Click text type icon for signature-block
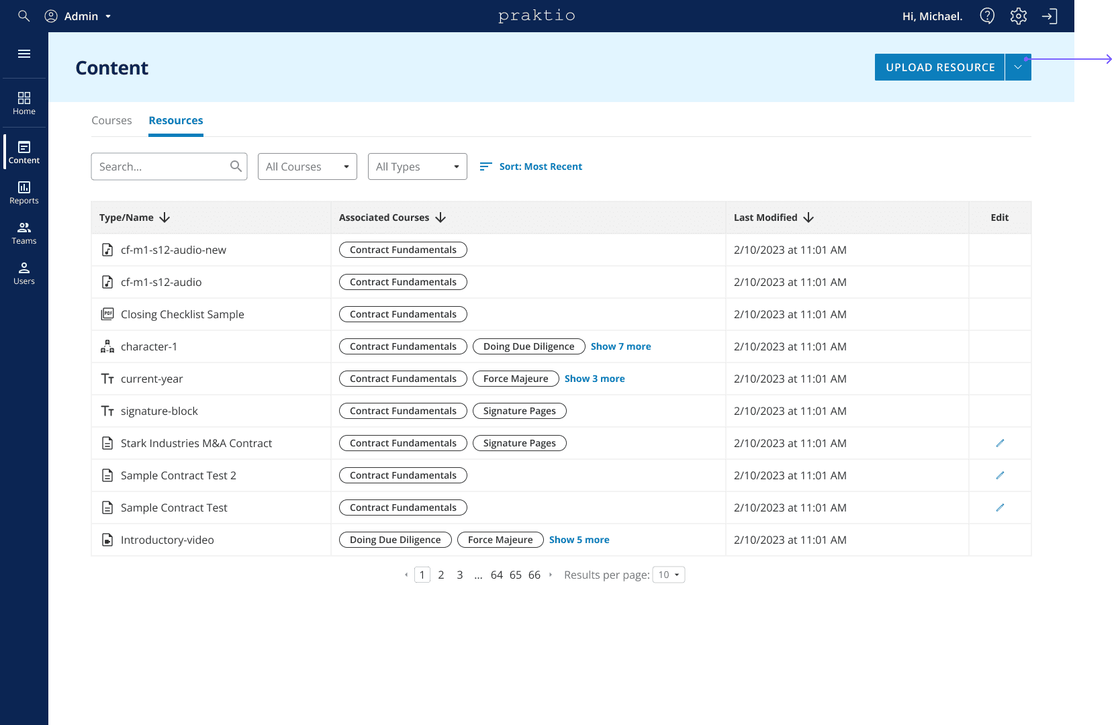Screen dimensions: 1116x725 click(107, 411)
